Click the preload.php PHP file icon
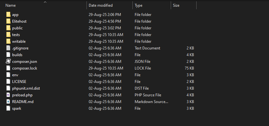 point(8,95)
